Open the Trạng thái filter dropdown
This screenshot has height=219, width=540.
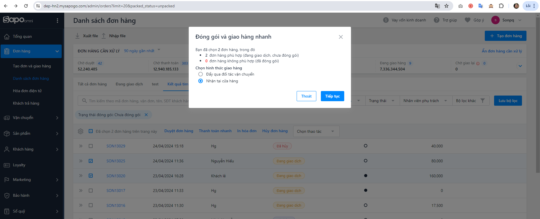tap(381, 101)
